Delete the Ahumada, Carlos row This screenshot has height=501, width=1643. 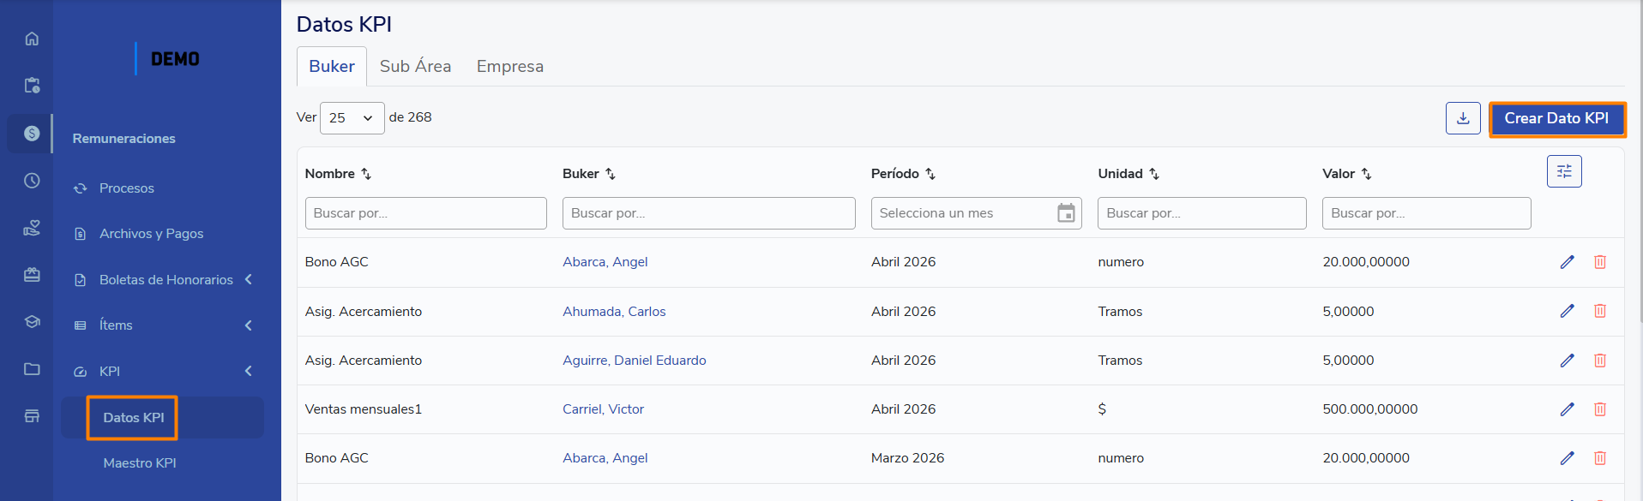tap(1599, 311)
